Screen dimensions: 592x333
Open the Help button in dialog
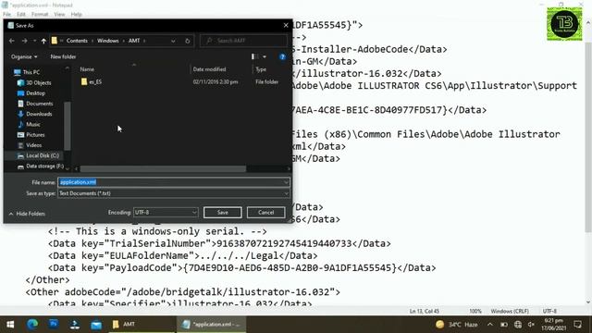point(282,56)
